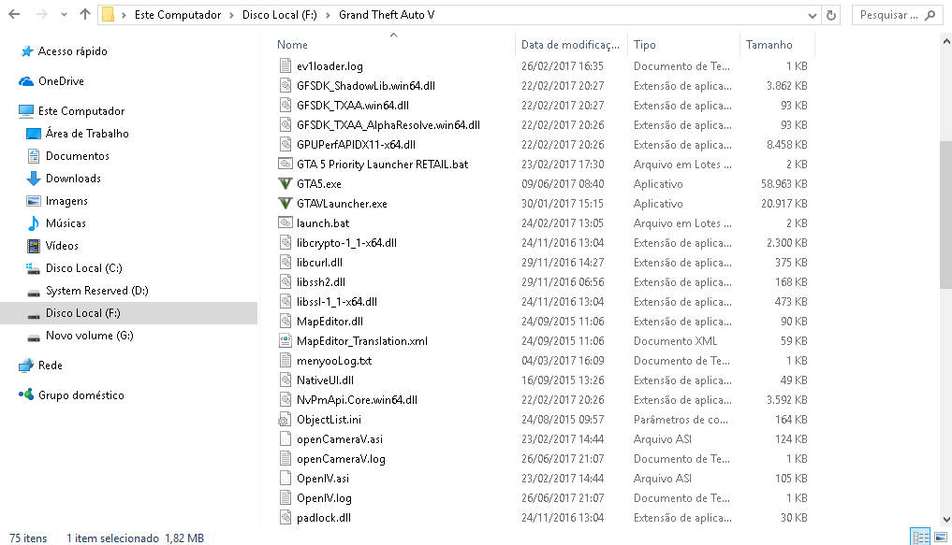Select file name NvPmApi.Core.win64.dll
This screenshot has width=952, height=545.
(x=357, y=399)
